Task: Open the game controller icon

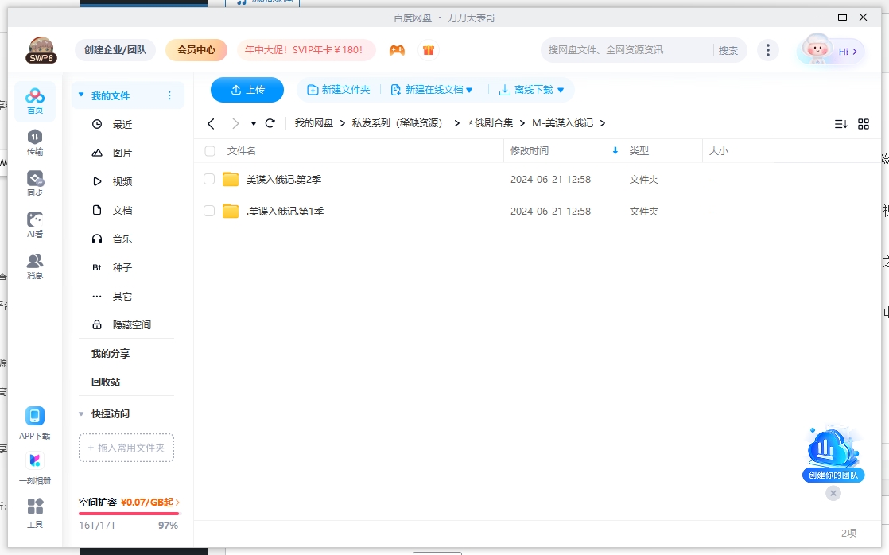Action: 397,50
